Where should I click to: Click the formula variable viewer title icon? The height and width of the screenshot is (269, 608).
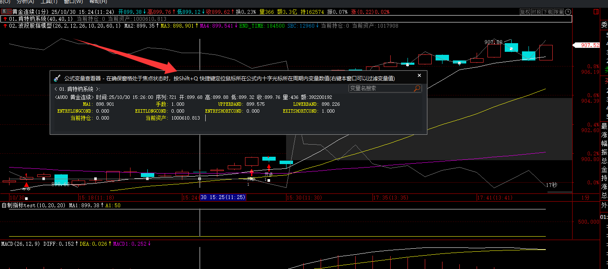57,78
